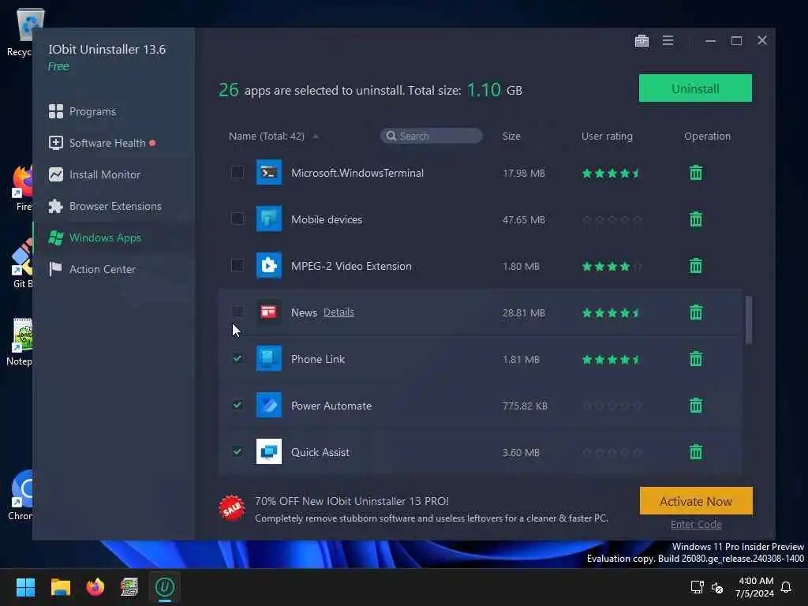Open the toolbox icon in title bar
This screenshot has height=606, width=808.
click(x=642, y=41)
